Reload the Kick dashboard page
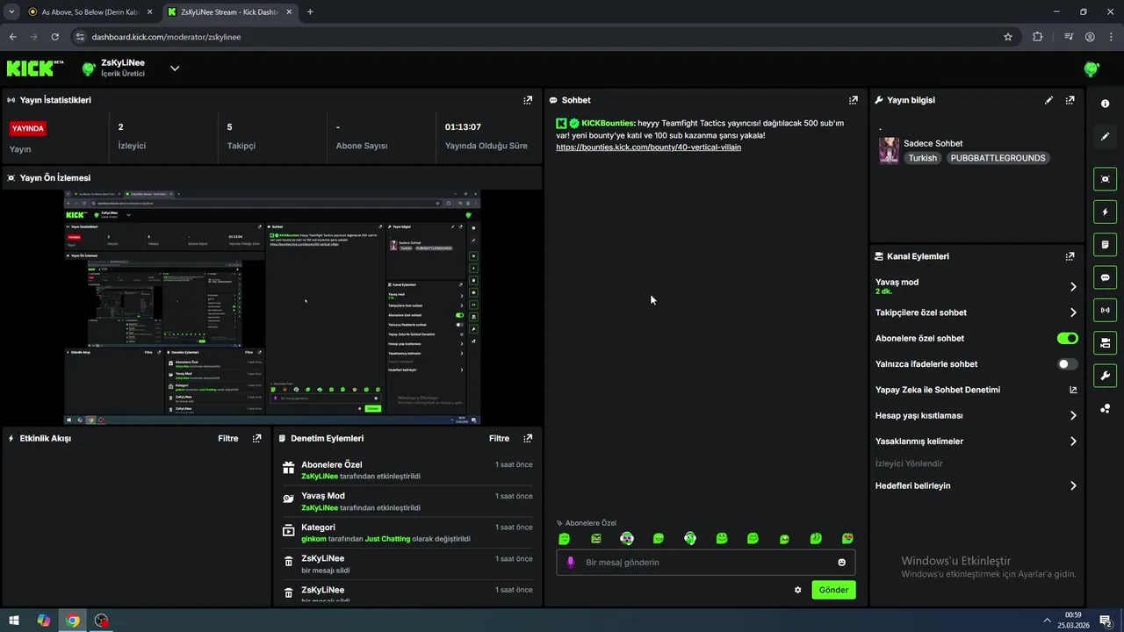Image resolution: width=1124 pixels, height=632 pixels. pos(54,37)
